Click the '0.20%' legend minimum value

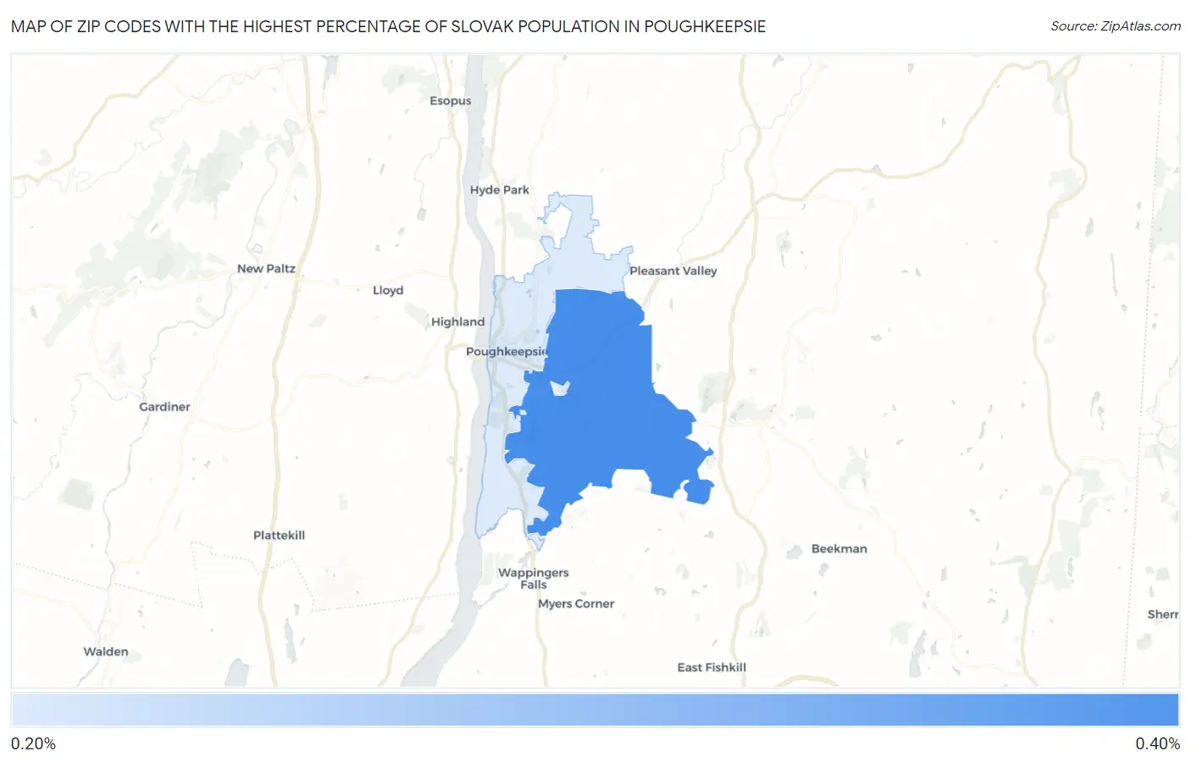[33, 744]
